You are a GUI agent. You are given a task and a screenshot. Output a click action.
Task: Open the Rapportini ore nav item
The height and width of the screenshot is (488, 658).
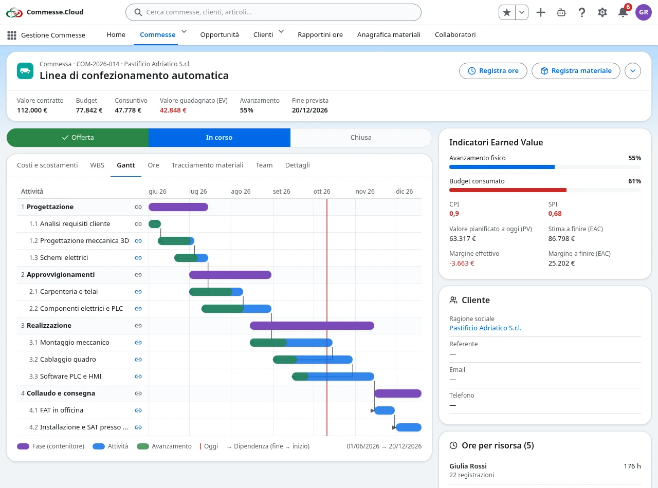click(x=320, y=35)
